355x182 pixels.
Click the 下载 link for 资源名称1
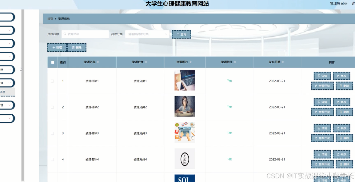[229, 81]
